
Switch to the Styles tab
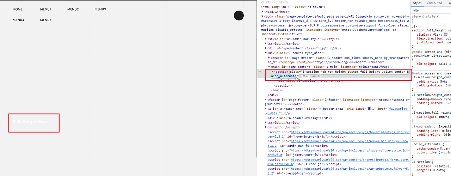[x=417, y=3]
